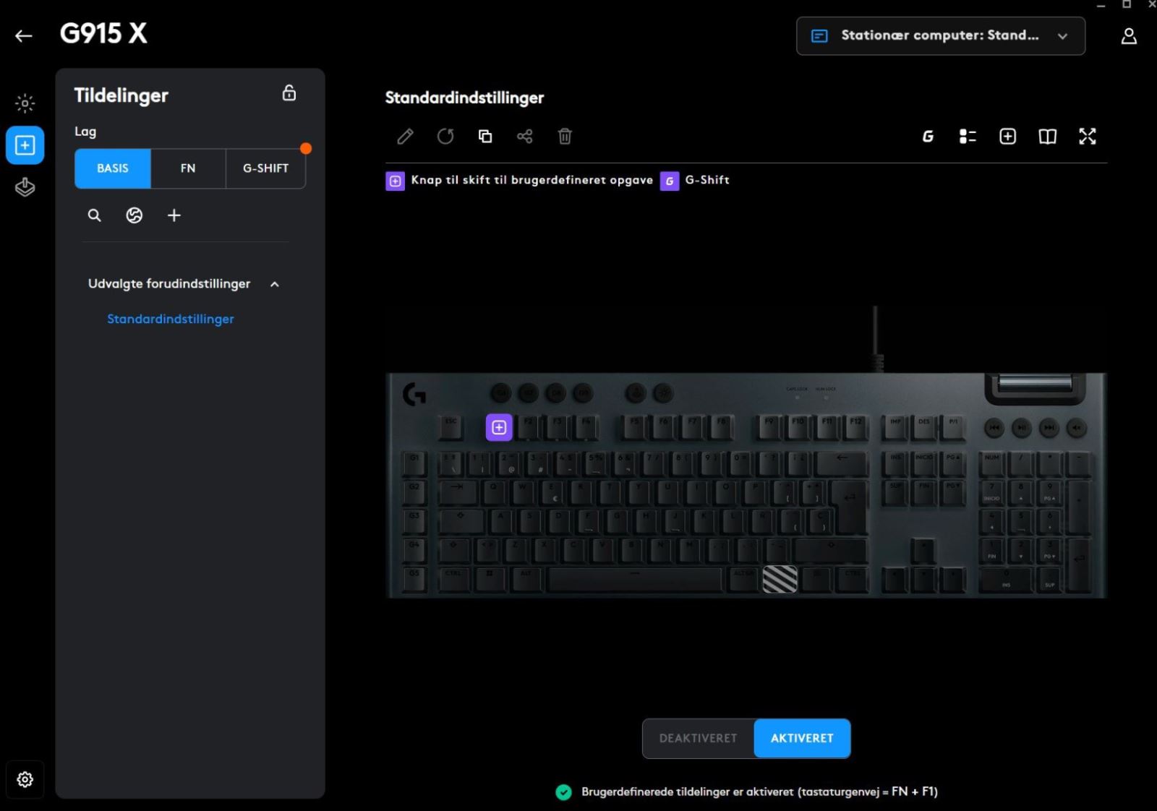Screen dimensions: 1157x811
Task: Click the duplicate profile icon
Action: click(485, 137)
